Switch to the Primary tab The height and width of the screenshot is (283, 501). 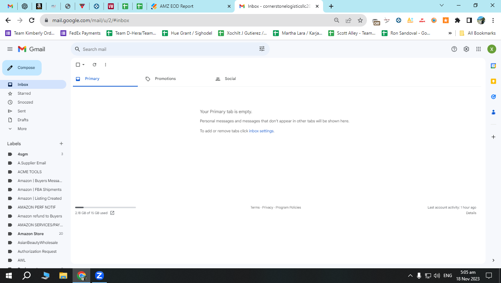105,79
